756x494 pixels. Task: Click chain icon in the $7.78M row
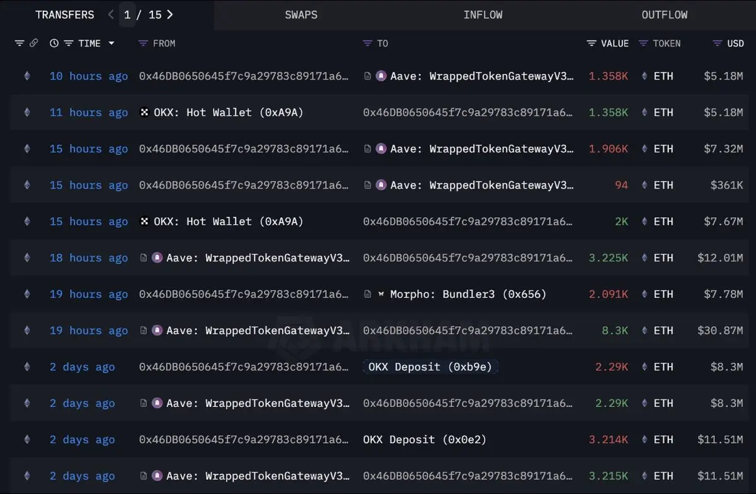(26, 294)
